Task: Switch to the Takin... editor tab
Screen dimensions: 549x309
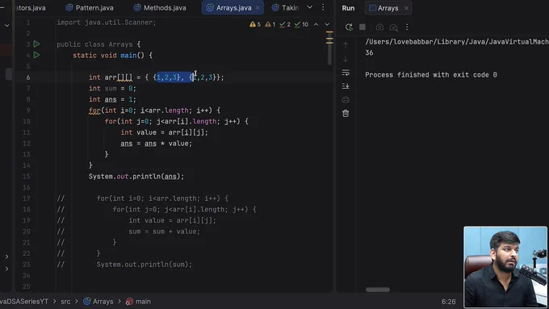Action: [286, 8]
